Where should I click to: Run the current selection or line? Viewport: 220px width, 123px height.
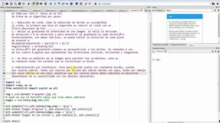coord(41,4)
